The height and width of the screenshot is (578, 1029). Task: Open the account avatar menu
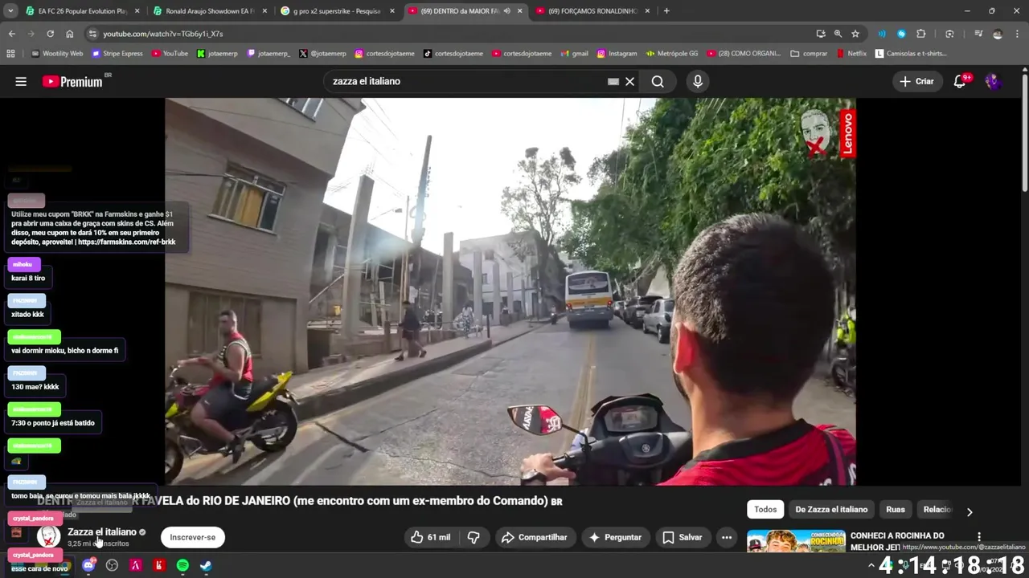[993, 81]
